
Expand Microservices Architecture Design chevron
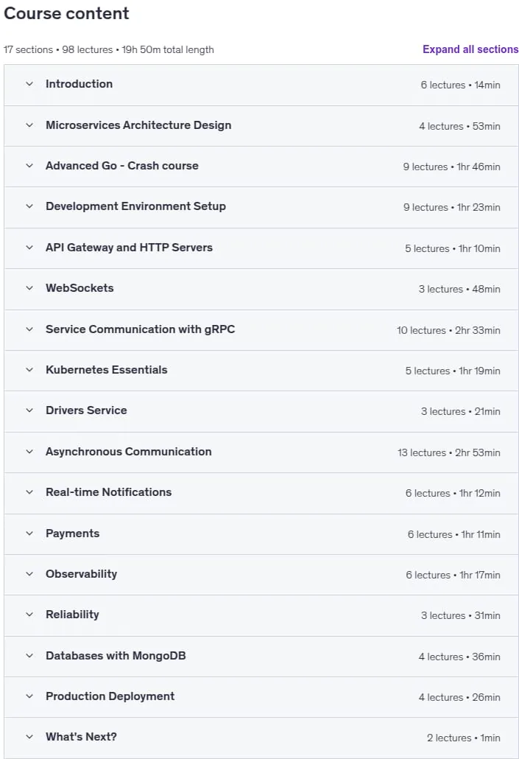[29, 125]
